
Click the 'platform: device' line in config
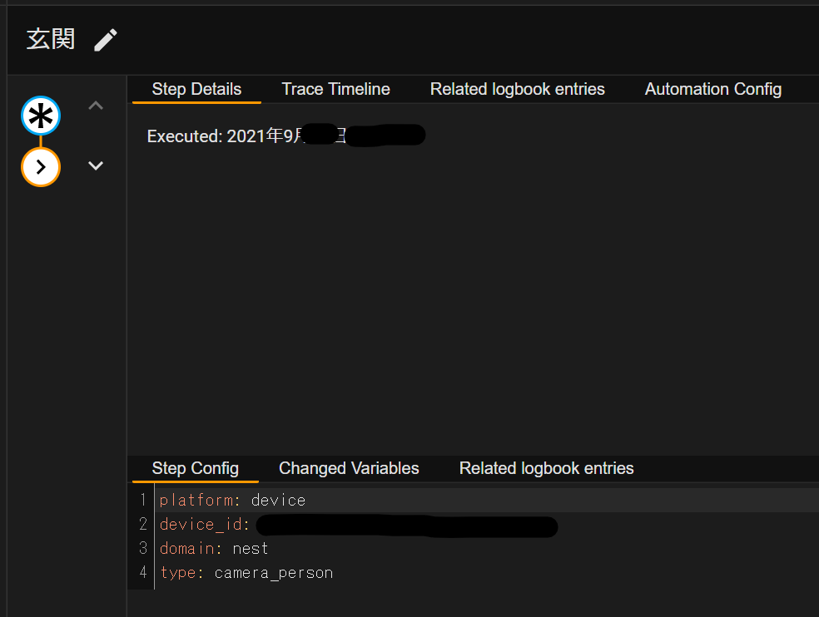[486, 500]
